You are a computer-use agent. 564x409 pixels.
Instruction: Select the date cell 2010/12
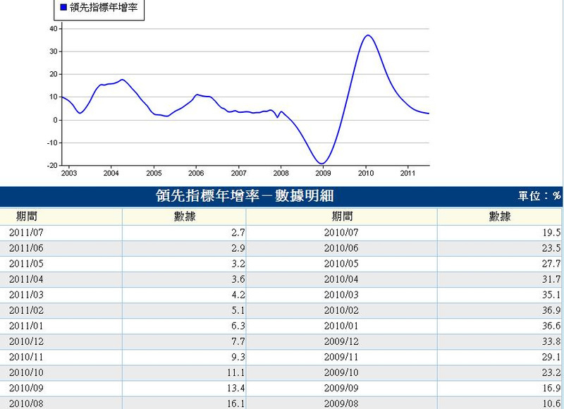click(x=26, y=341)
